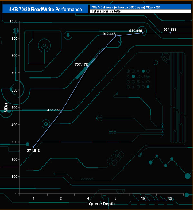This screenshot has width=193, height=210.
Task: Click the x-axis label 2
Action: click(61, 198)
